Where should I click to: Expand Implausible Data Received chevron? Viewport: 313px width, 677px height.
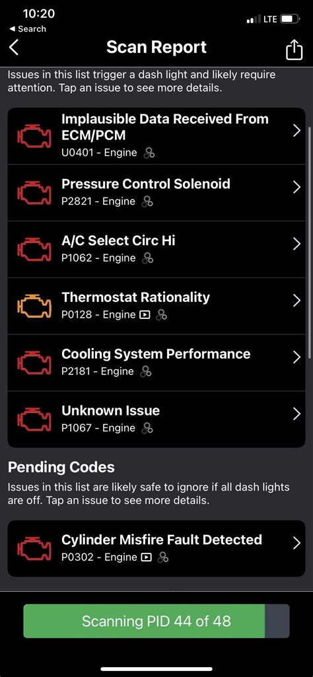tap(296, 131)
